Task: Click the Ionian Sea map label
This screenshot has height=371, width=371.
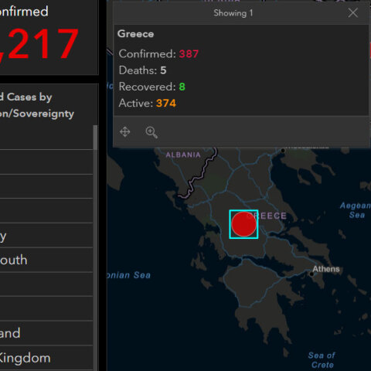Action: point(129,275)
